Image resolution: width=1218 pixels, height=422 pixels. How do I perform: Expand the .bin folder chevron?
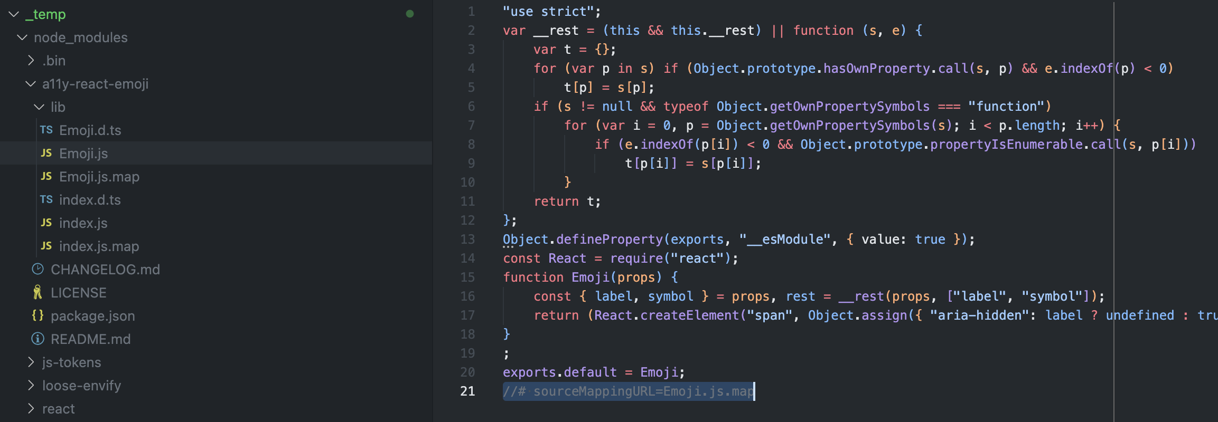[x=31, y=61]
